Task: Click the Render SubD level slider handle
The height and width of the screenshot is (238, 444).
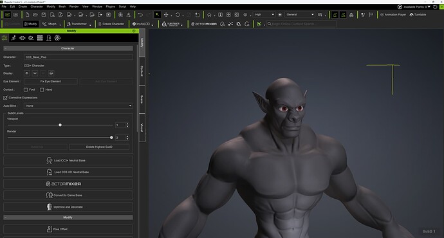Action: tap(111, 138)
